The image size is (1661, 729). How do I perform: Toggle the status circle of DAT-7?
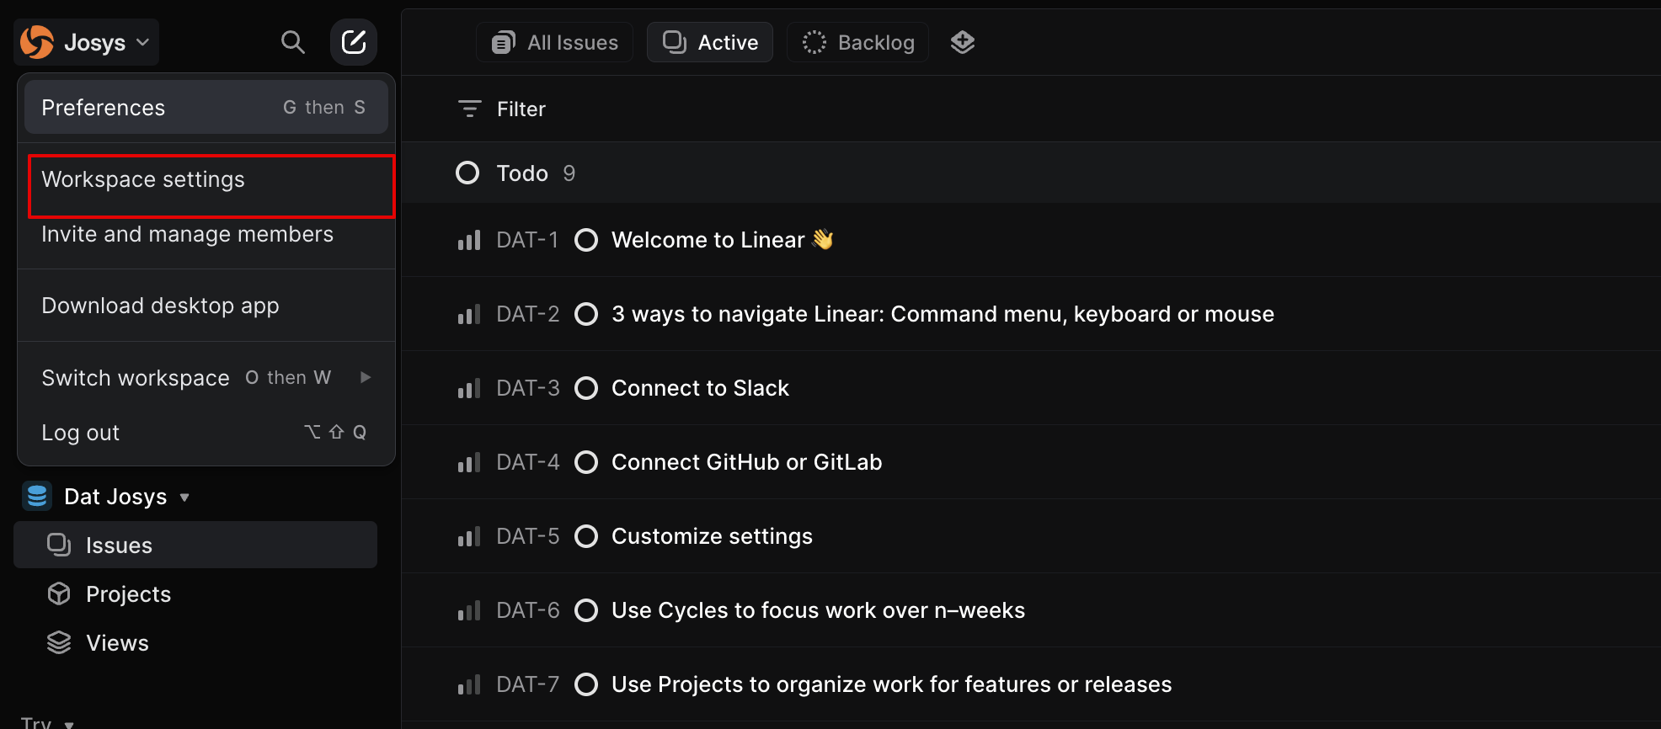pyautogui.click(x=586, y=684)
